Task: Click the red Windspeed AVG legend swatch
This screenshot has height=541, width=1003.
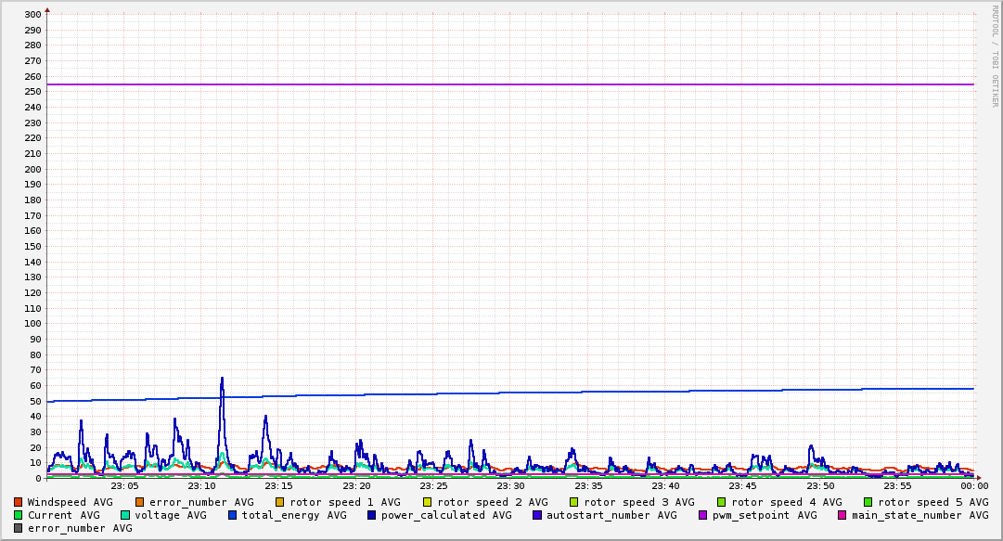Action: pos(19,502)
